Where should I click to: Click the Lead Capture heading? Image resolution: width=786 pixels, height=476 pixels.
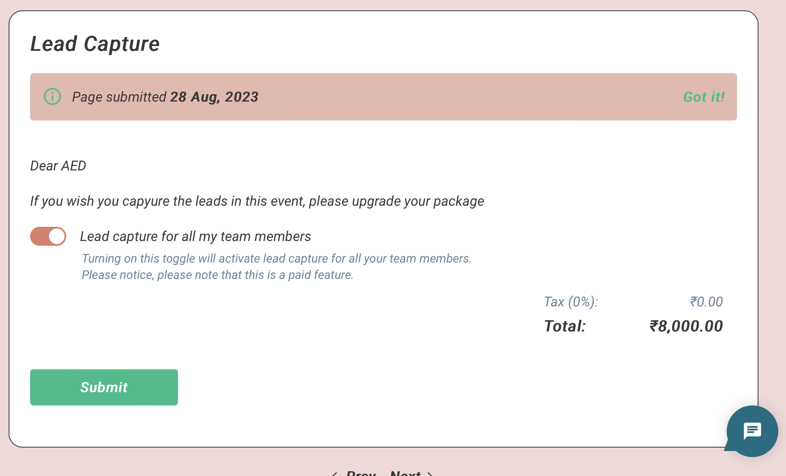pyautogui.click(x=95, y=44)
